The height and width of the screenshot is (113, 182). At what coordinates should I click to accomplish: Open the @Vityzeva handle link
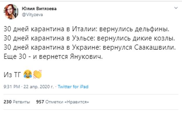pos(32,15)
